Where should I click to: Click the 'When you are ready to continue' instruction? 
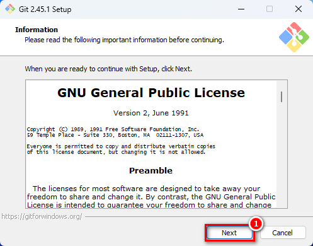(x=108, y=69)
